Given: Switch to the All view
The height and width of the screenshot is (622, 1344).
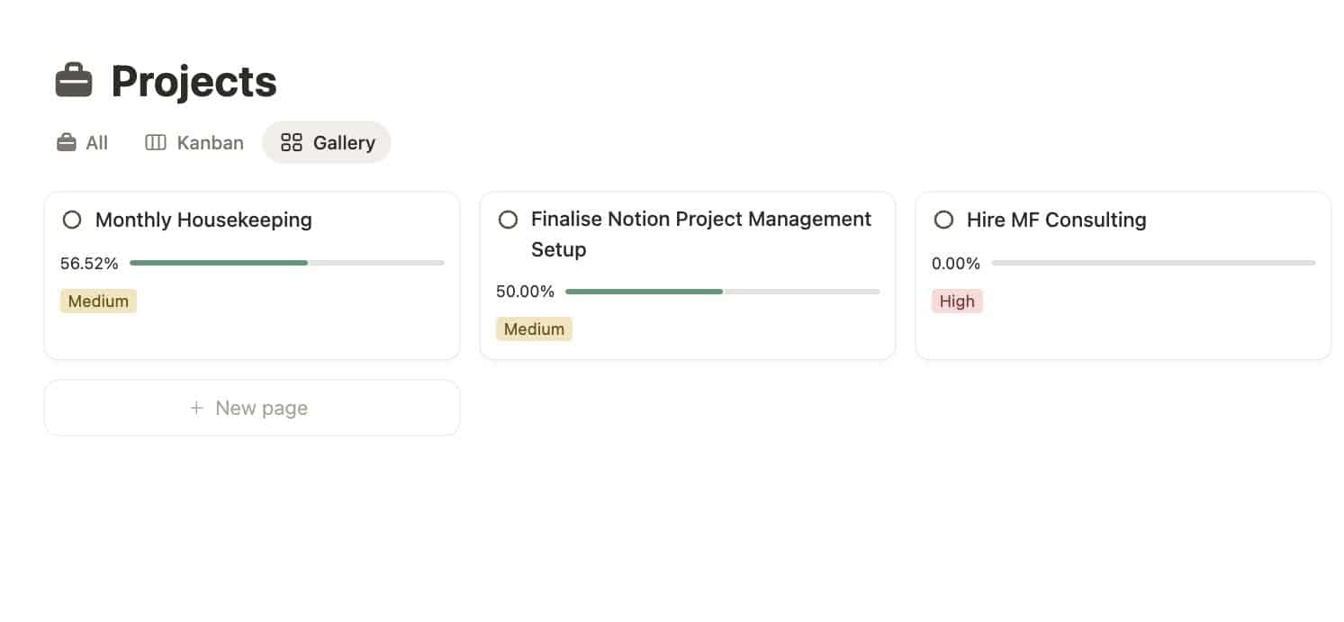Looking at the screenshot, I should (x=81, y=141).
